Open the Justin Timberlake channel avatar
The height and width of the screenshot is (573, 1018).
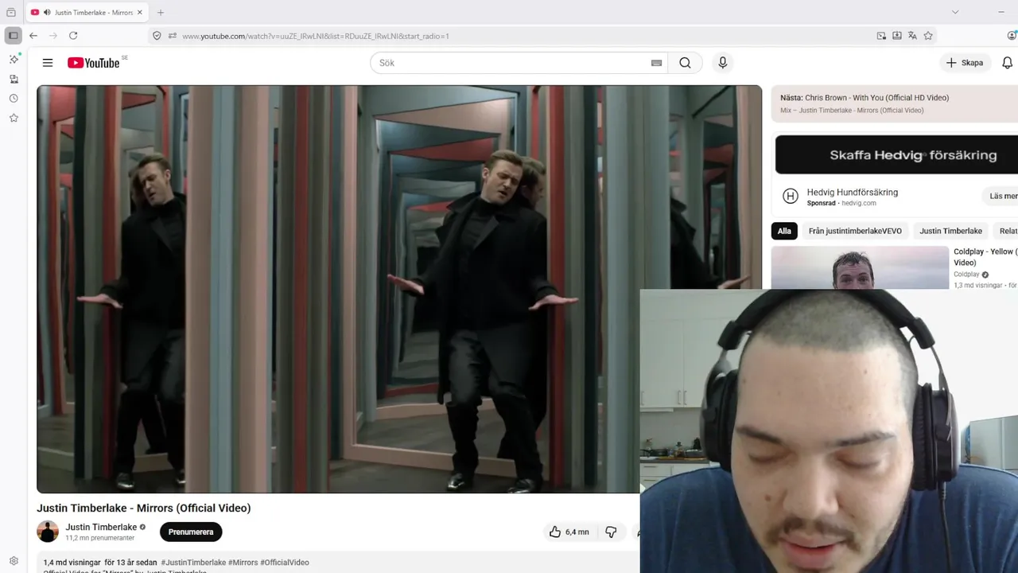(x=48, y=532)
